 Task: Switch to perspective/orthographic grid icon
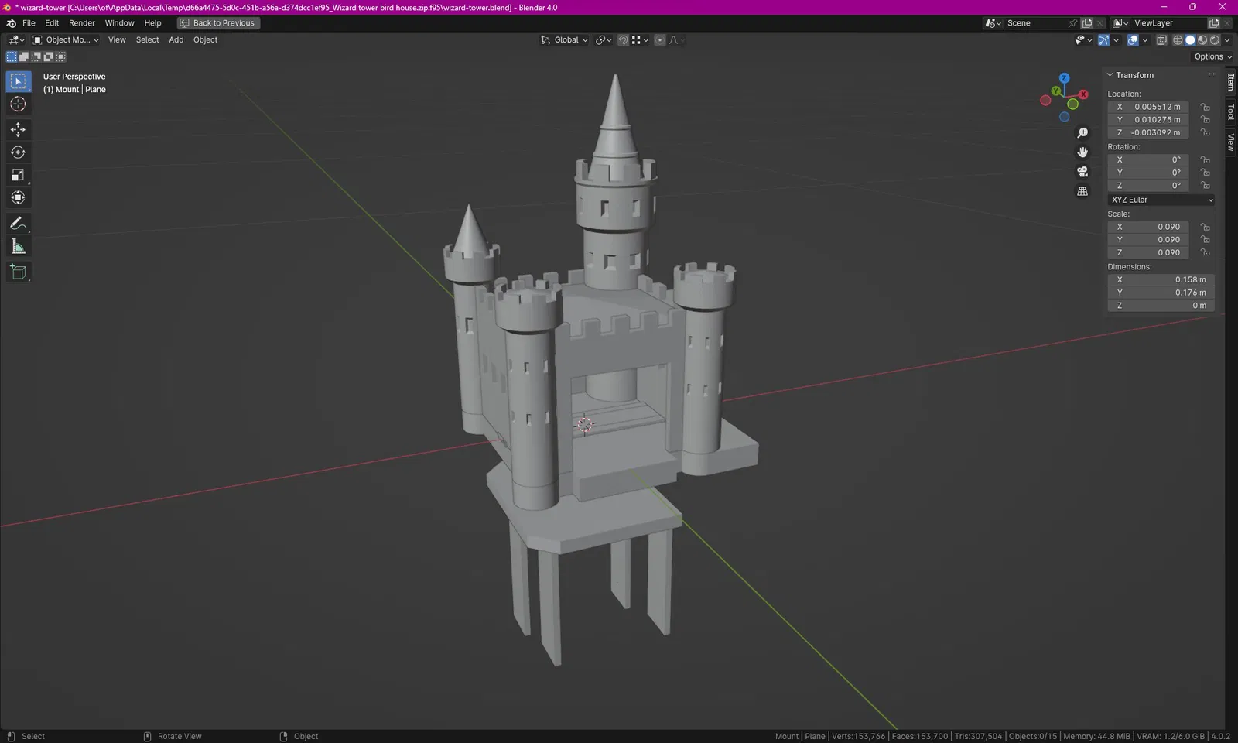coord(1082,191)
